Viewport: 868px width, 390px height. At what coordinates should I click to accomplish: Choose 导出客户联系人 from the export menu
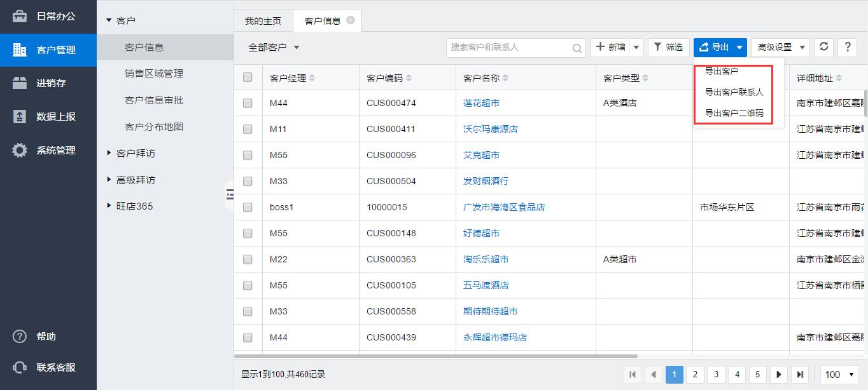(734, 92)
